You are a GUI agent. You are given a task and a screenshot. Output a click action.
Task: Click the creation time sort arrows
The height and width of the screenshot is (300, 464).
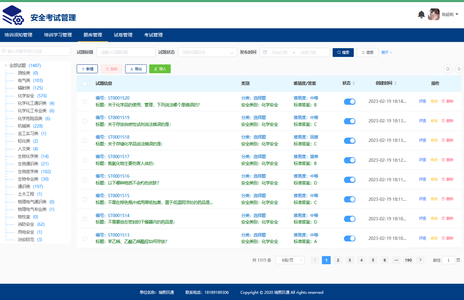click(x=395, y=83)
